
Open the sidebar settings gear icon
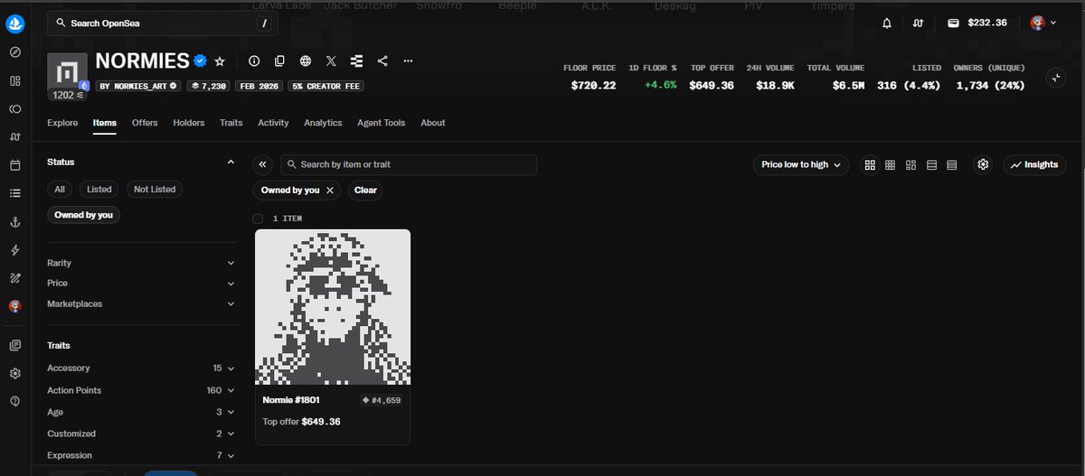point(15,373)
